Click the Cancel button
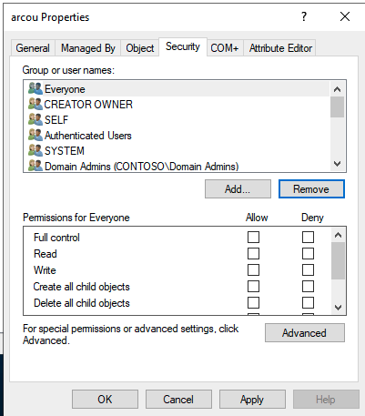 point(178,399)
